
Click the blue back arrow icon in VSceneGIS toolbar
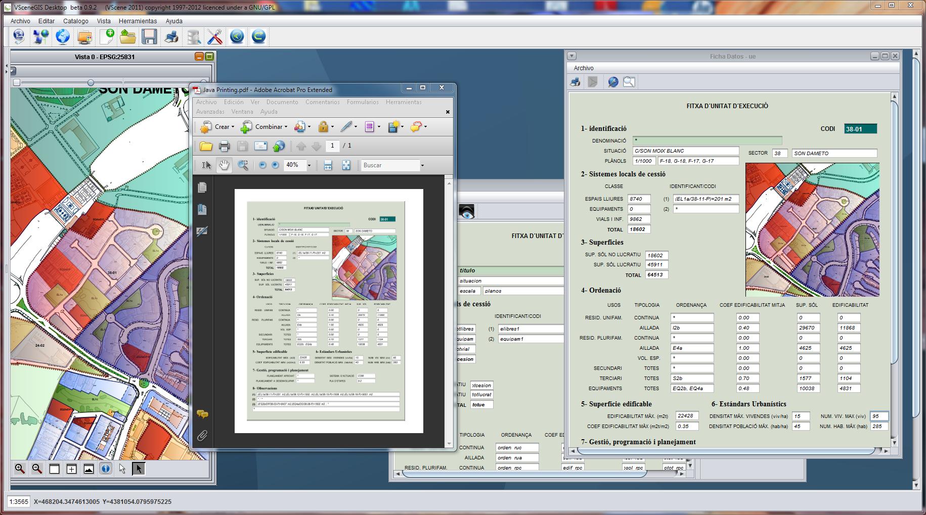coord(237,36)
